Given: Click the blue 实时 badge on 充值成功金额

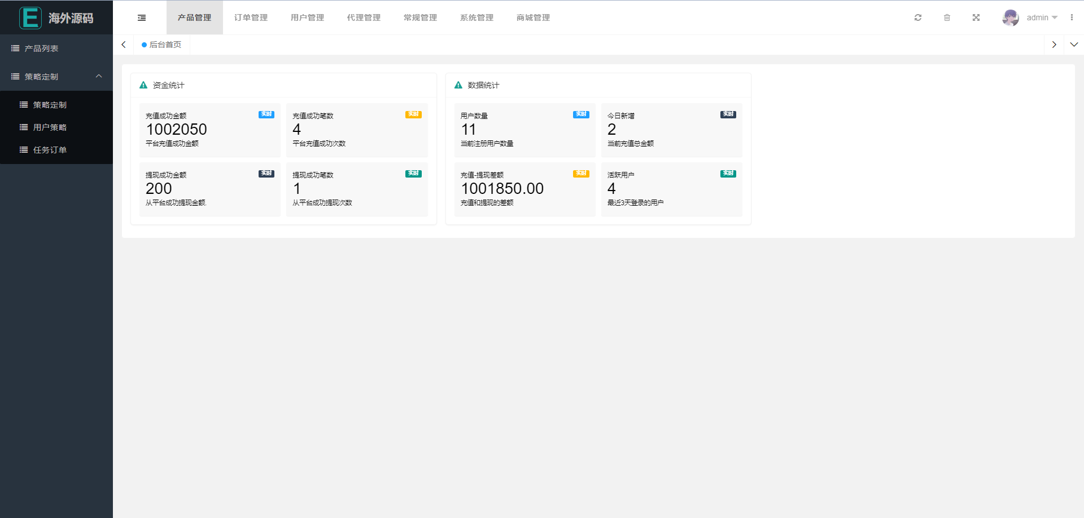Looking at the screenshot, I should pyautogui.click(x=266, y=114).
